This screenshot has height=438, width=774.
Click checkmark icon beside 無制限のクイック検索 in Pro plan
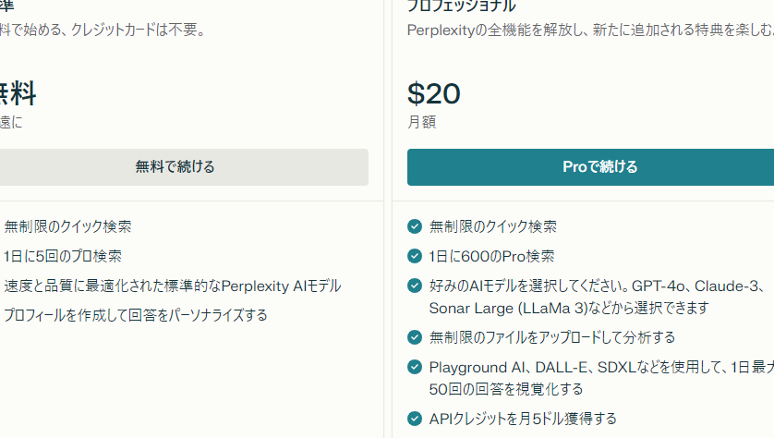[415, 226]
